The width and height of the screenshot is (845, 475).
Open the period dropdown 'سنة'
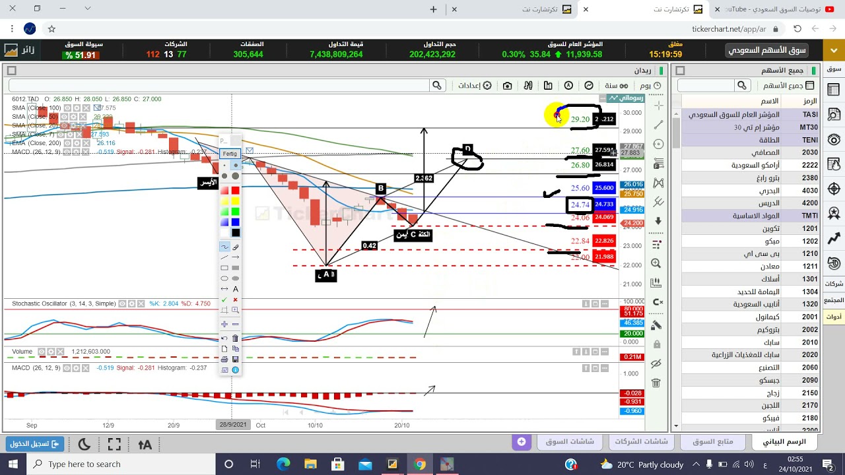pos(615,86)
